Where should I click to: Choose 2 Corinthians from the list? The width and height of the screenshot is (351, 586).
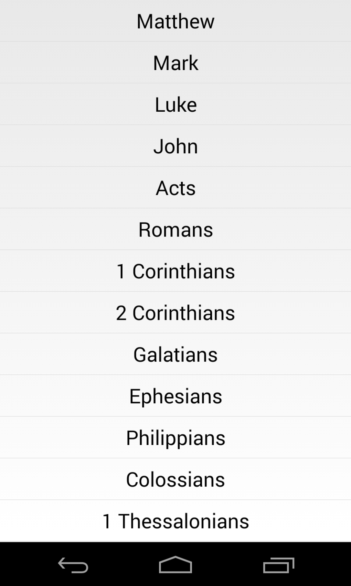[175, 313]
